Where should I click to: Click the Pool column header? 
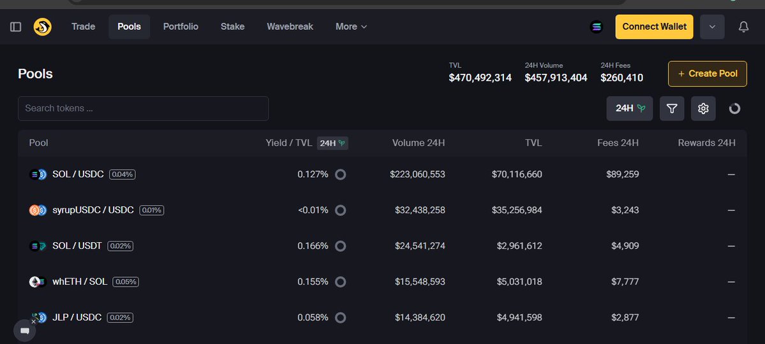click(38, 143)
